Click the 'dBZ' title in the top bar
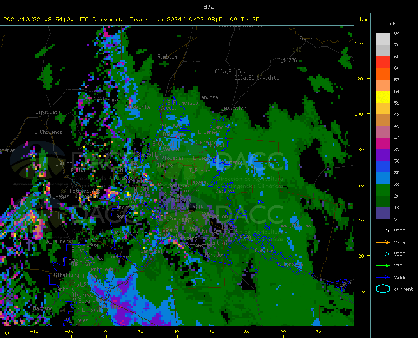This screenshot has width=418, height=338. click(209, 7)
